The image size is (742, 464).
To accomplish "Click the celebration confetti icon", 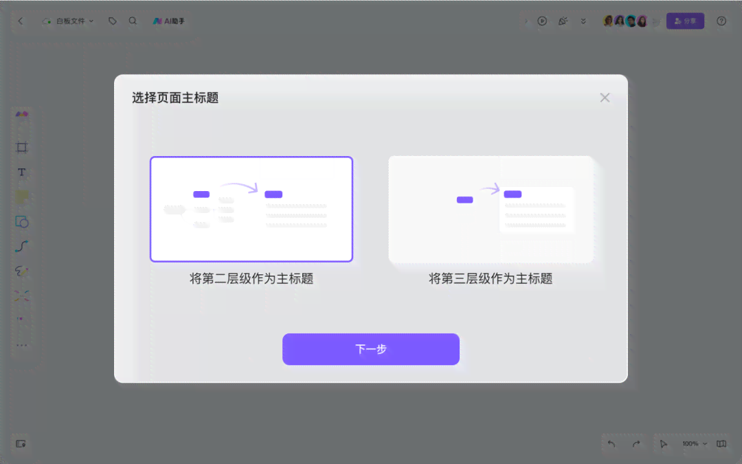I will pos(563,21).
